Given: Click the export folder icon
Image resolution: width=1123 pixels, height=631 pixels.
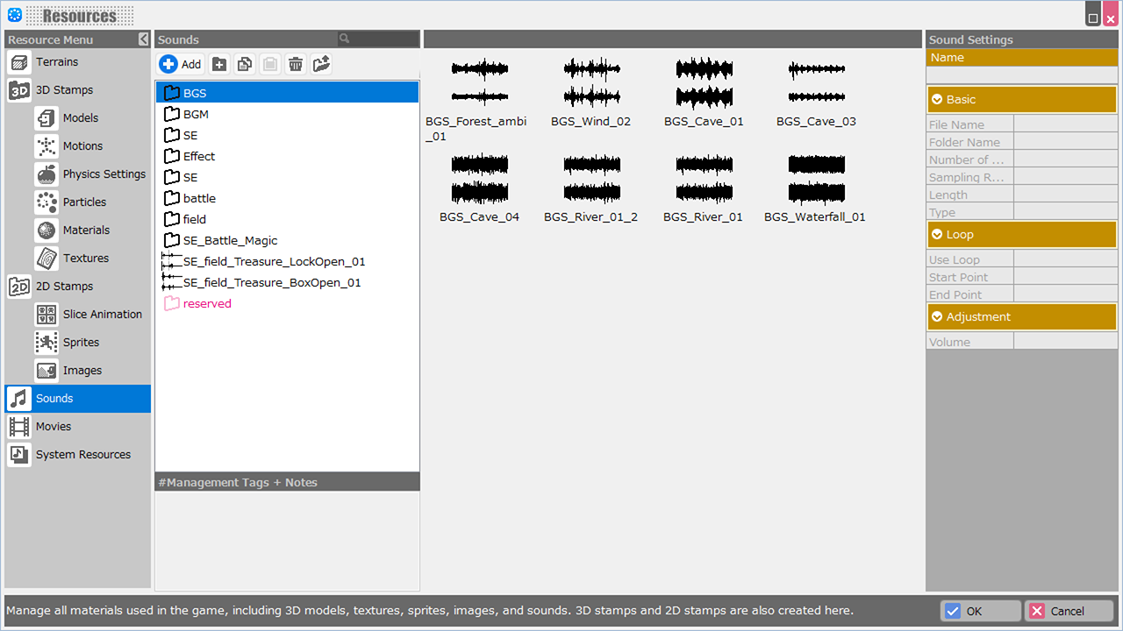Looking at the screenshot, I should [321, 64].
